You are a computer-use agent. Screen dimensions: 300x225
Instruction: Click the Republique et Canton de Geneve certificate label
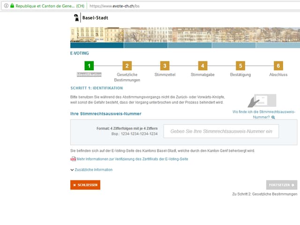click(50, 6)
